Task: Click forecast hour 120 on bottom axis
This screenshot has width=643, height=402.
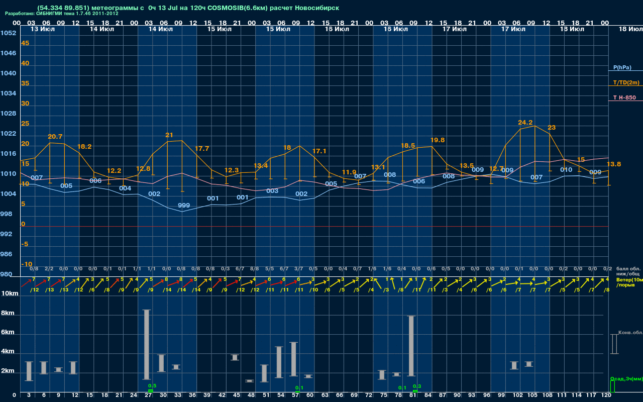Action: [x=606, y=396]
